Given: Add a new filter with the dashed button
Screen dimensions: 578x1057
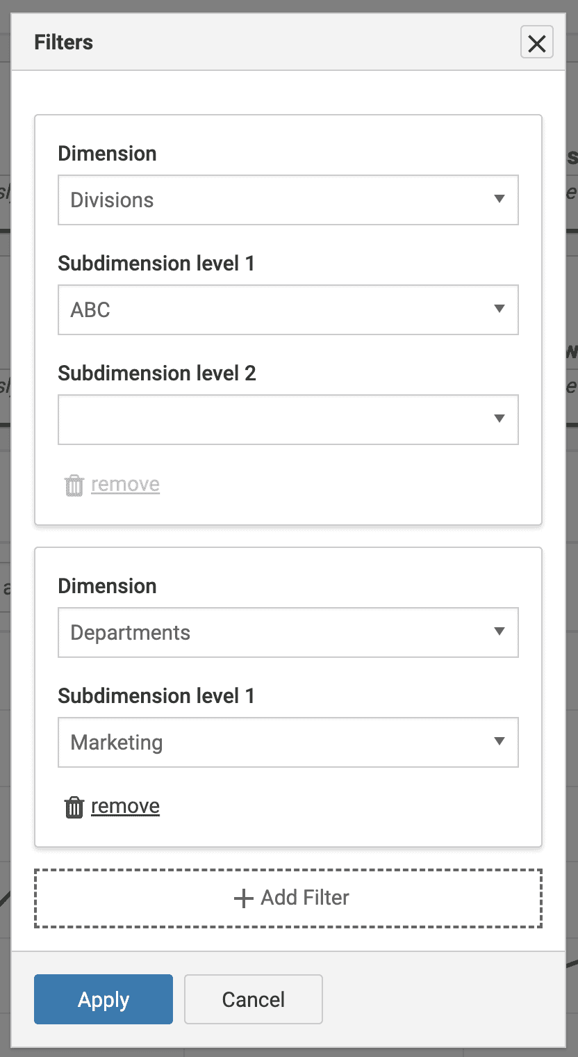Looking at the screenshot, I should tap(288, 898).
